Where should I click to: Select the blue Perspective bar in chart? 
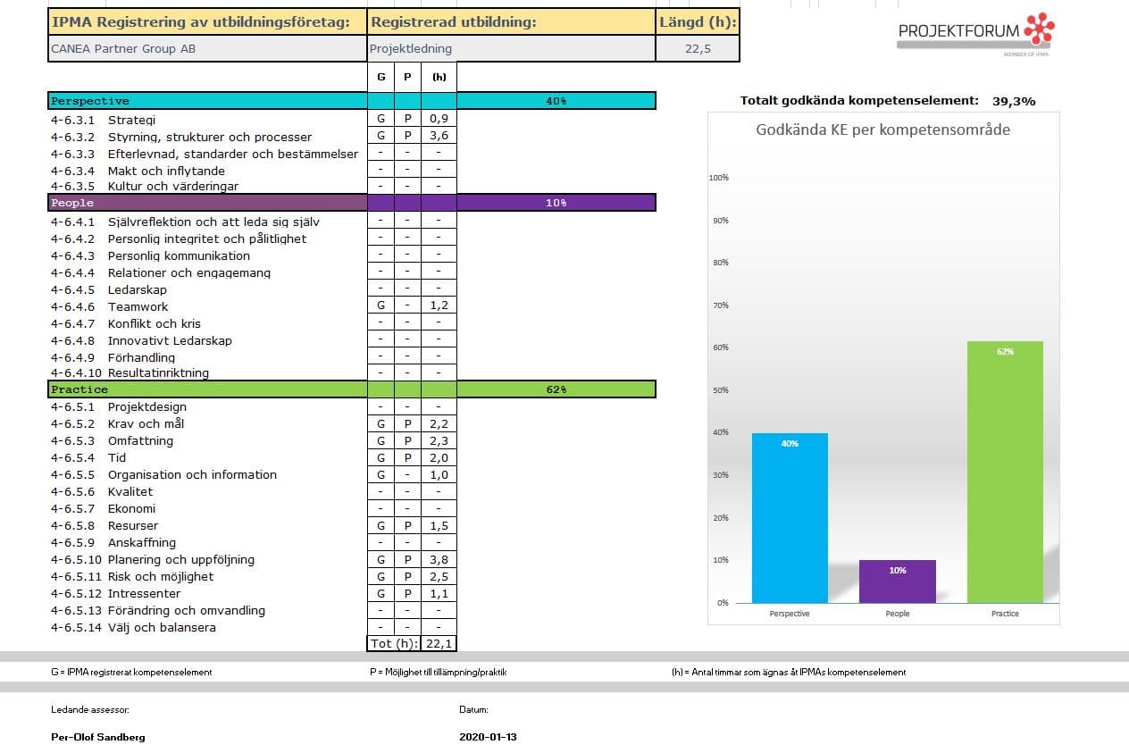(790, 518)
